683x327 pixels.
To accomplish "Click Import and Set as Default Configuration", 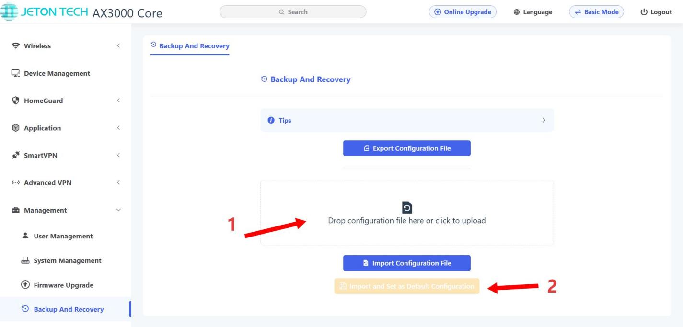I will (407, 286).
